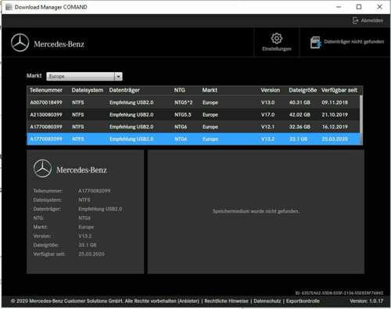Minimize the Download Manager window
The height and width of the screenshot is (309, 391).
pyautogui.click(x=339, y=7)
